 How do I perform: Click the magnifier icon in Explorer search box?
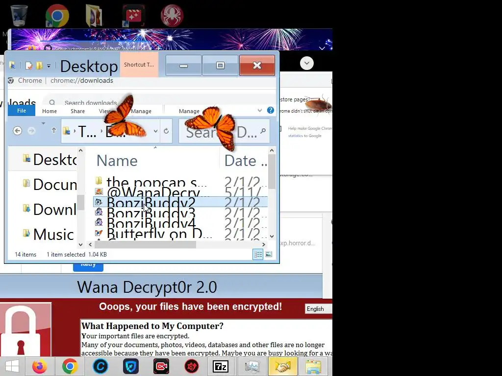point(263,131)
